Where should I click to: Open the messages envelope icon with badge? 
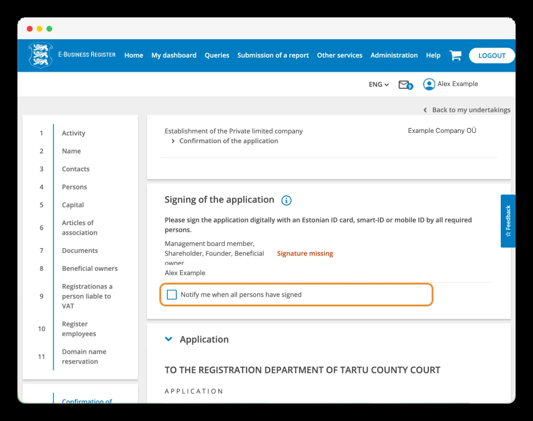(x=405, y=85)
